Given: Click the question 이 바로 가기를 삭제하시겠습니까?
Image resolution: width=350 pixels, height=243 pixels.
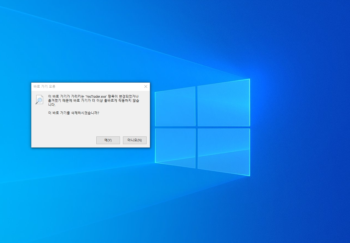Looking at the screenshot, I should pos(73,113).
